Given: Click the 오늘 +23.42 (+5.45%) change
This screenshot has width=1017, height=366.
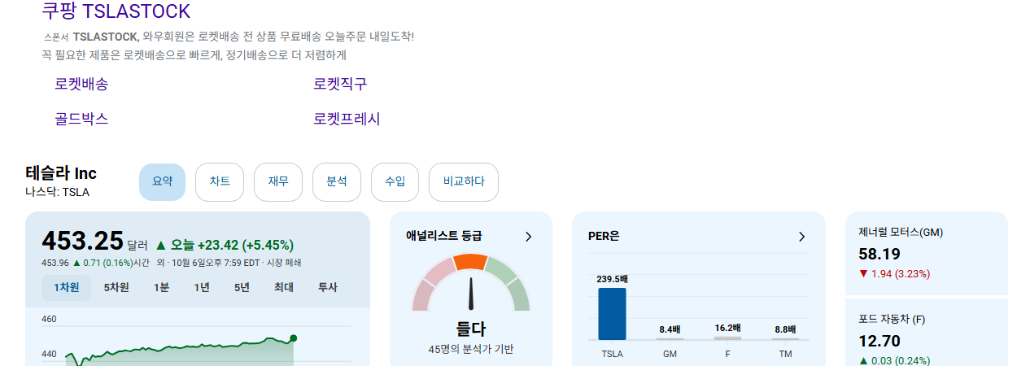Looking at the screenshot, I should point(225,245).
